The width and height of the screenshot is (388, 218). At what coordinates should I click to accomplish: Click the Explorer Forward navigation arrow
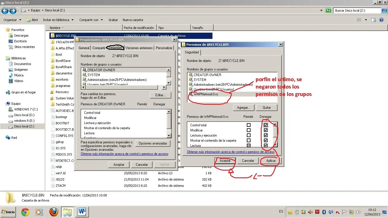[x=13, y=11]
